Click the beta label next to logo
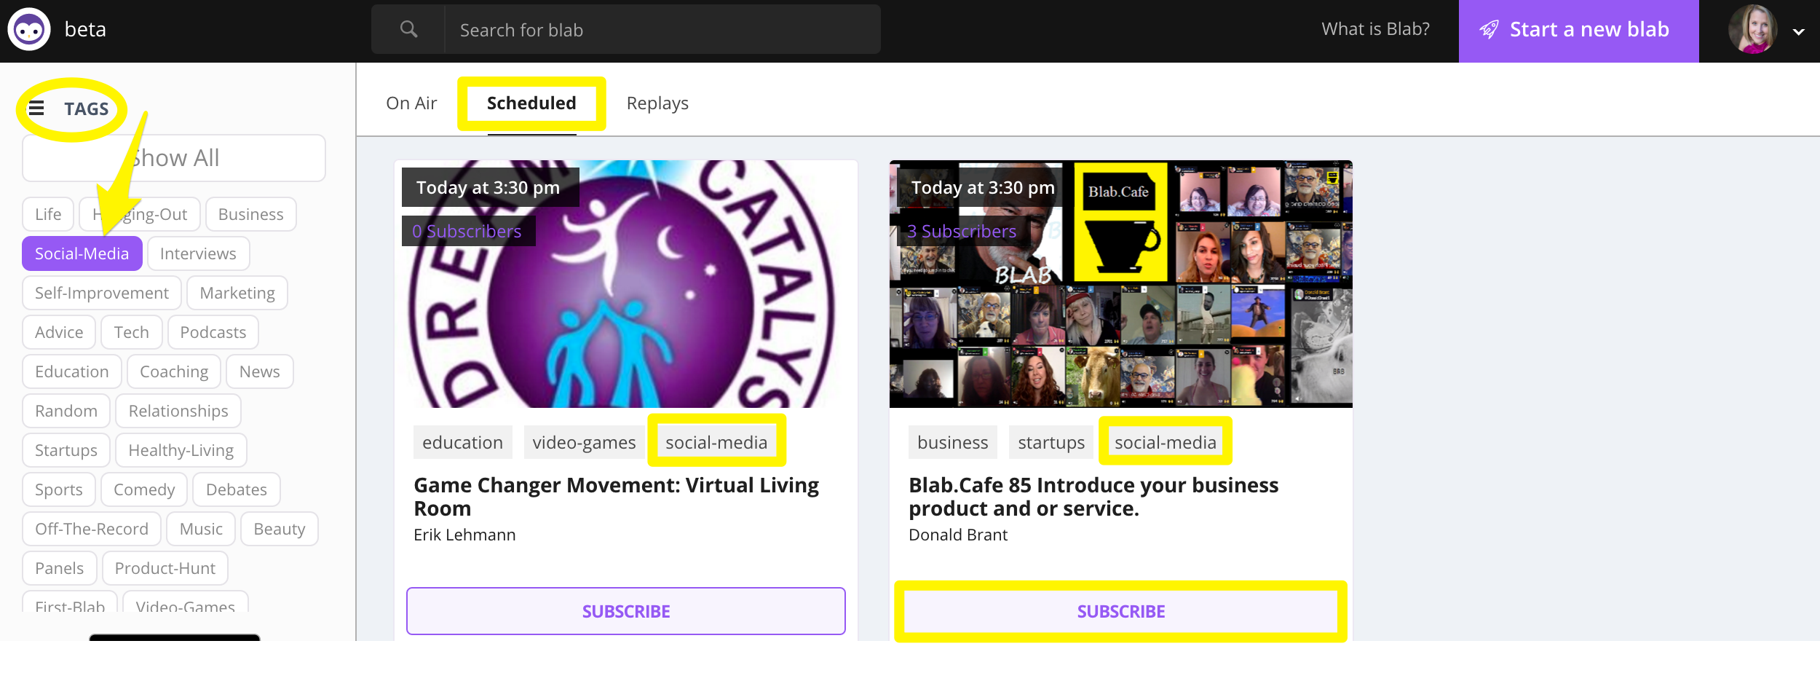 85,29
